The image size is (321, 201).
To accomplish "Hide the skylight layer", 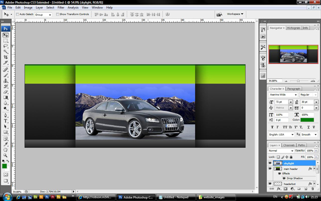I will [x=270, y=163].
